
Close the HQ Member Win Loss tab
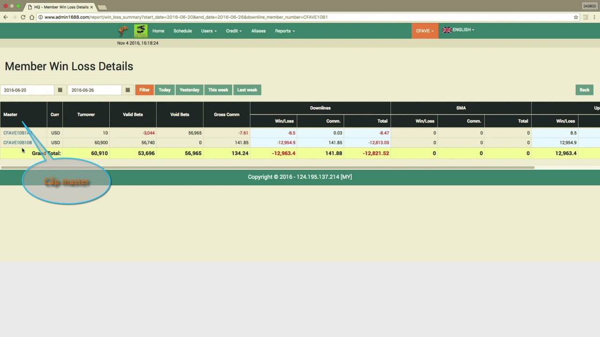point(91,7)
